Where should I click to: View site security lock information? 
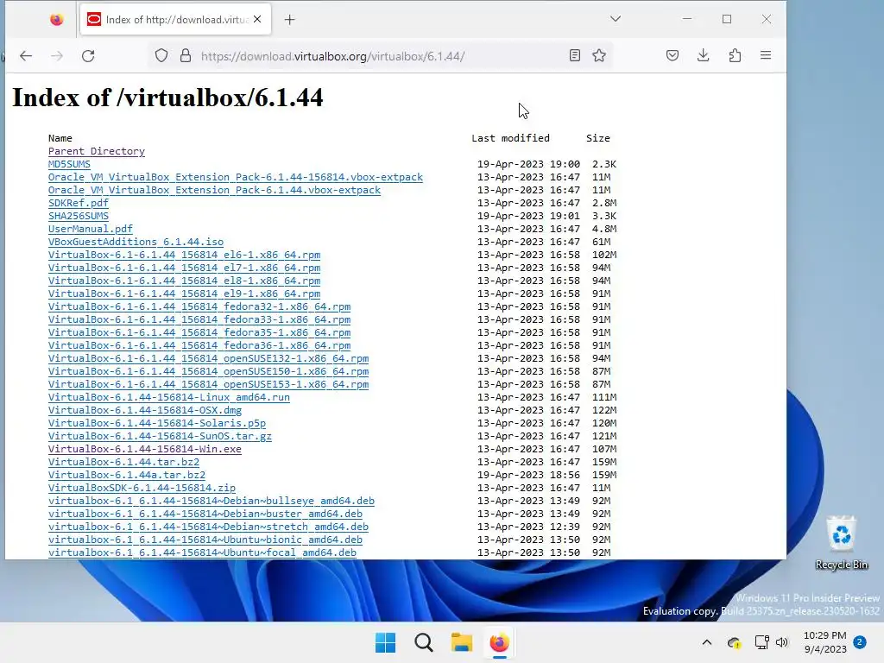click(x=186, y=56)
